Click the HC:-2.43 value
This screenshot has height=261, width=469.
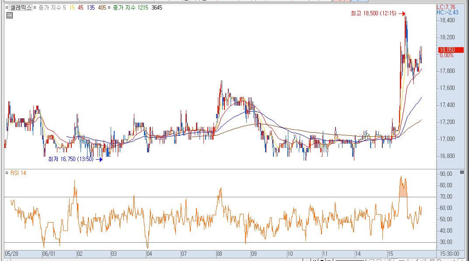[x=447, y=12]
